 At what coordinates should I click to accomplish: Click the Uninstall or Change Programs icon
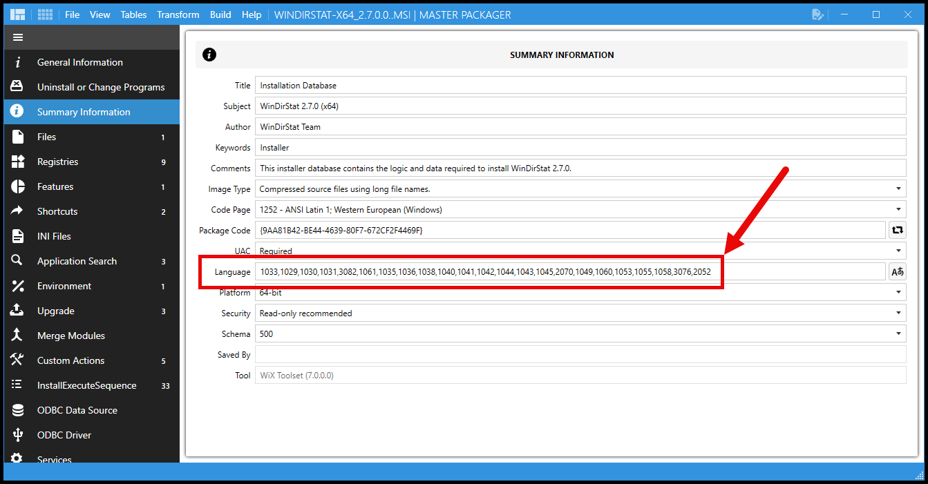coord(17,87)
